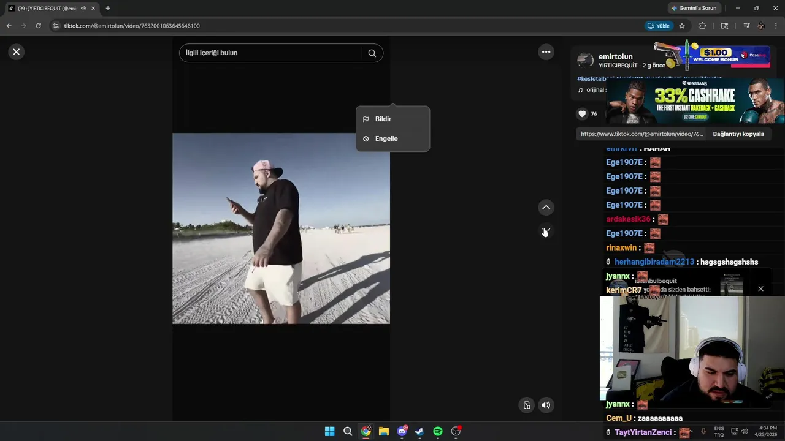This screenshot has height=441, width=785.
Task: Click chat username 'rinaxwin'
Action: tap(621, 247)
